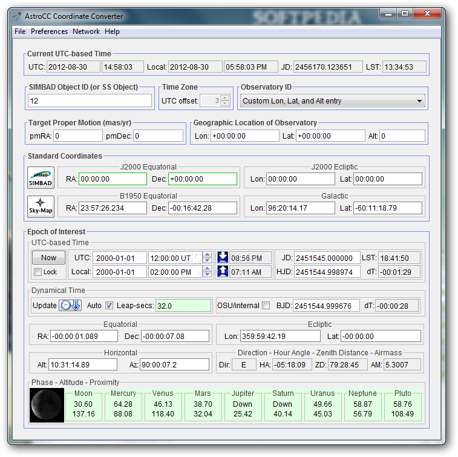The width and height of the screenshot is (458, 457).
Task: Minimize the AstroCC window
Action: pyautogui.click(x=388, y=14)
